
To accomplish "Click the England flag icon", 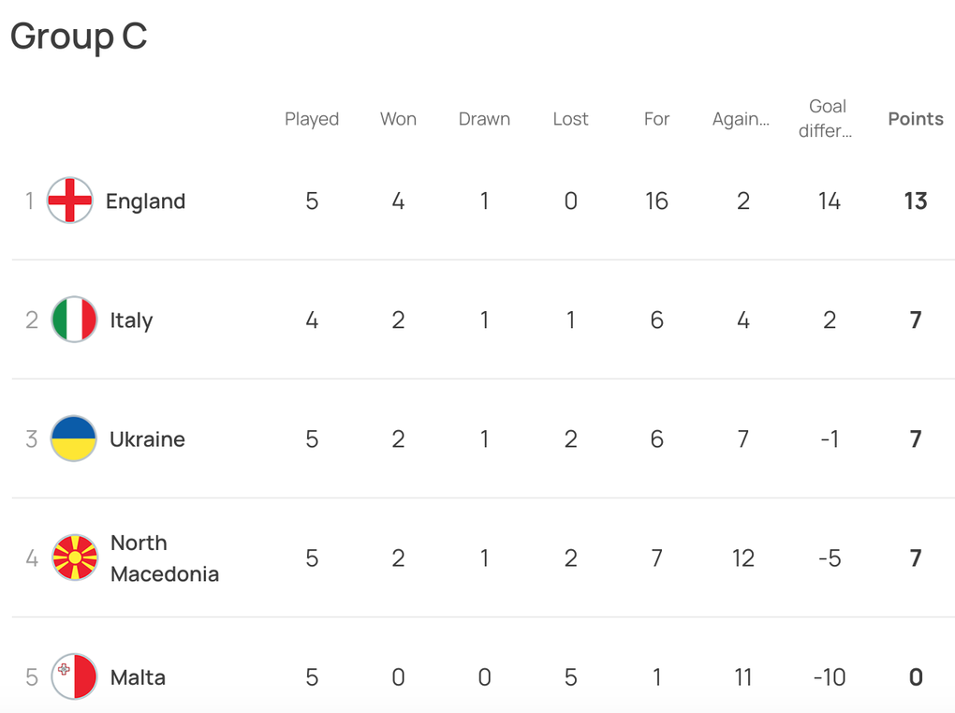I will click(x=70, y=201).
